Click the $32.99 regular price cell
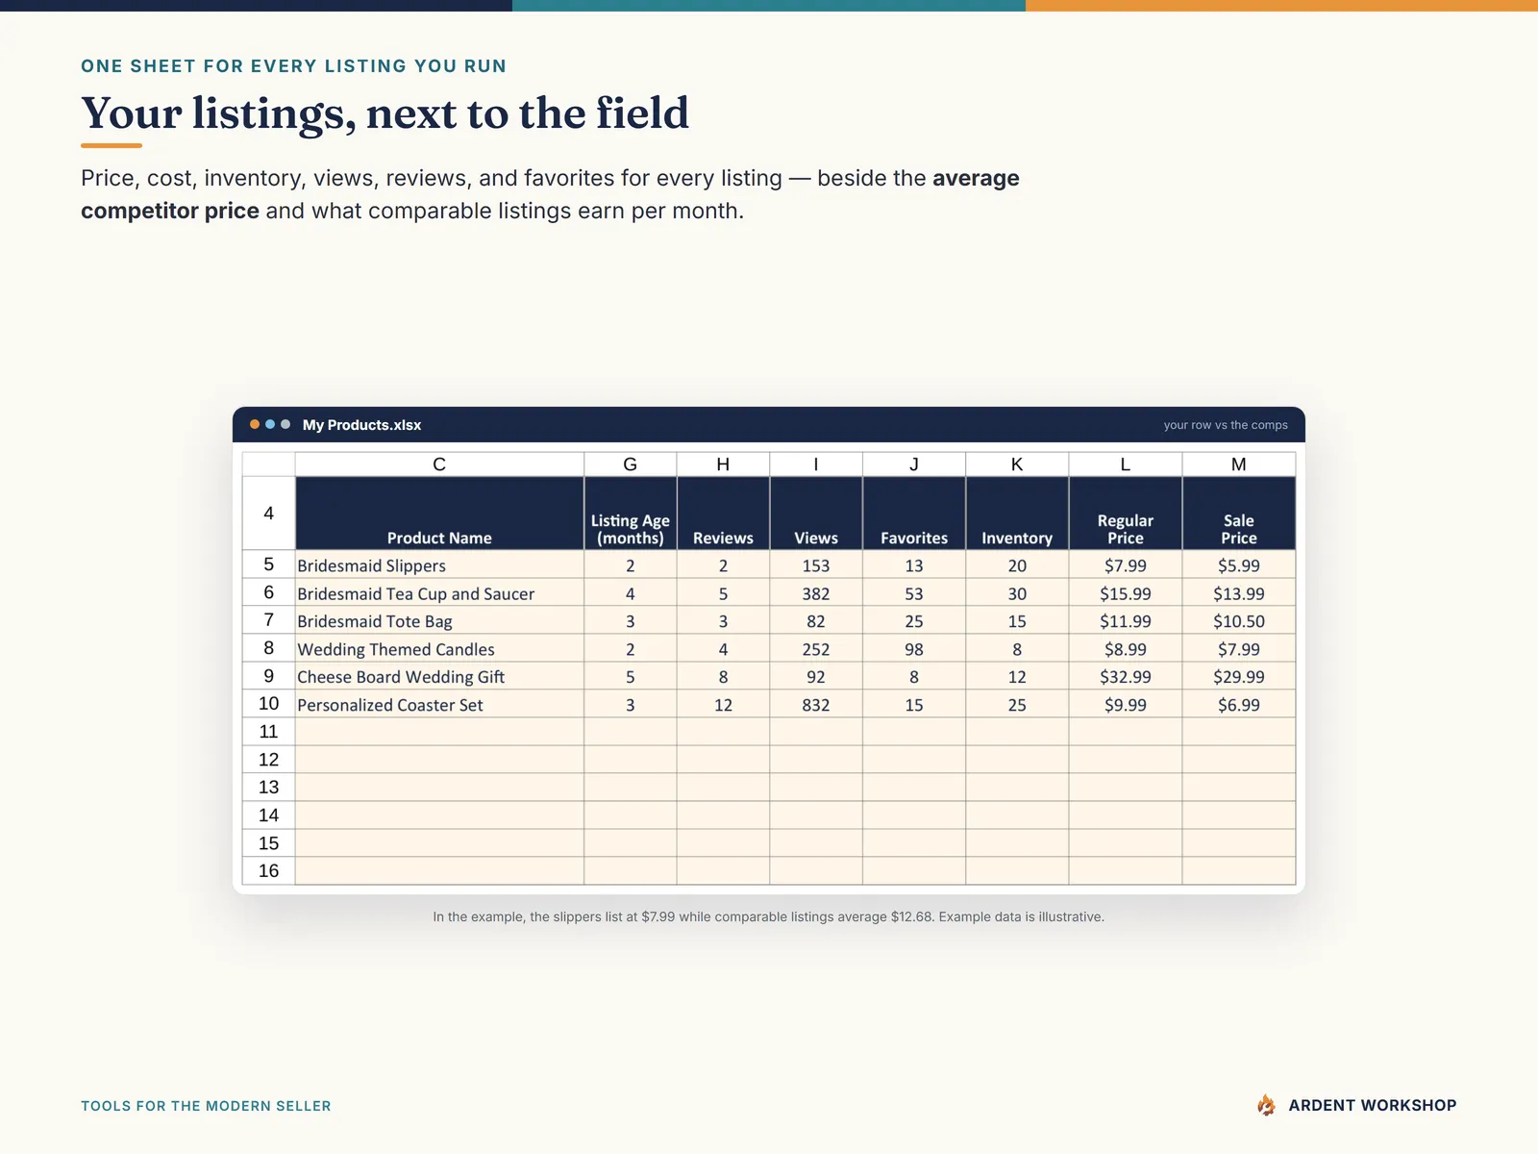 [1126, 677]
